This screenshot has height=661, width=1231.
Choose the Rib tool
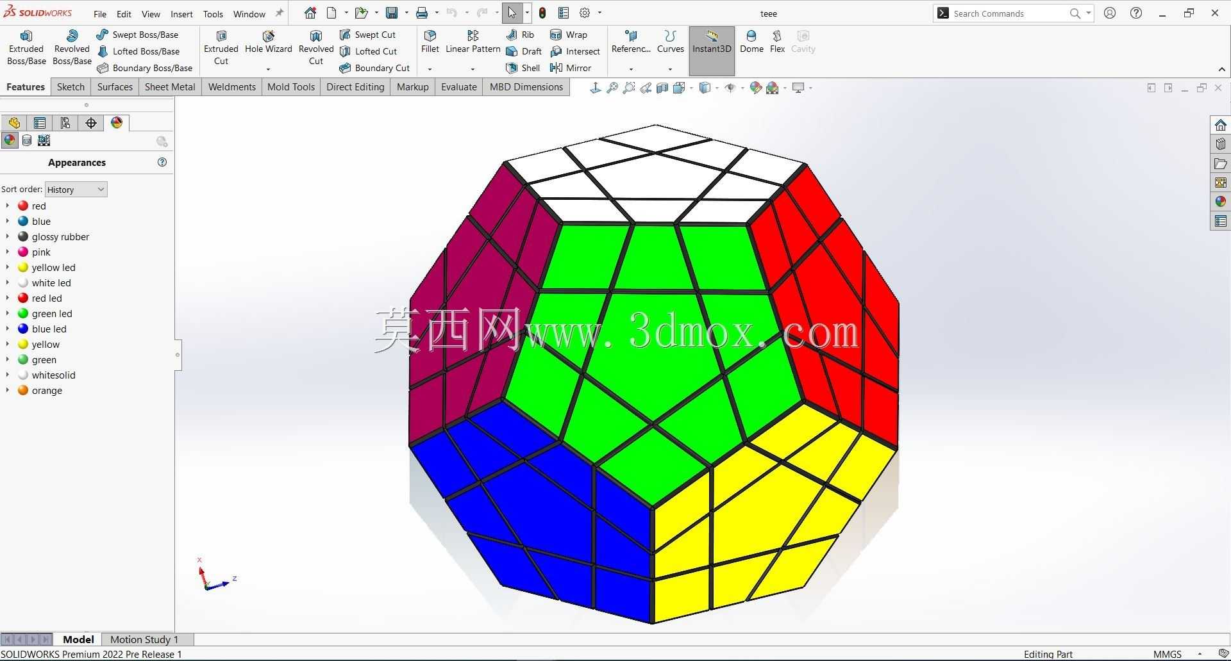520,35
